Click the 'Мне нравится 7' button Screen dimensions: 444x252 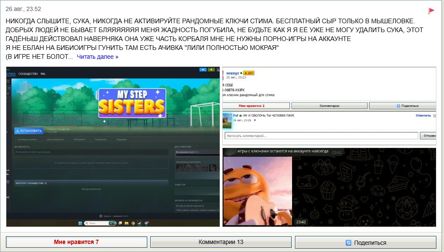coord(77,242)
